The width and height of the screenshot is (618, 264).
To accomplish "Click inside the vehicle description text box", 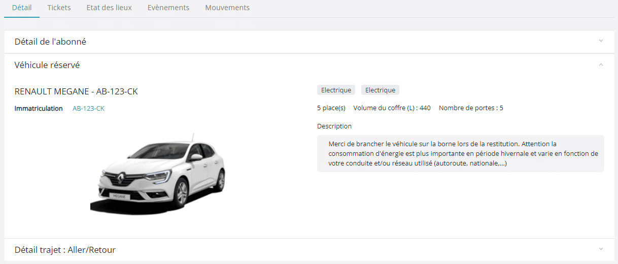I will [x=460, y=153].
